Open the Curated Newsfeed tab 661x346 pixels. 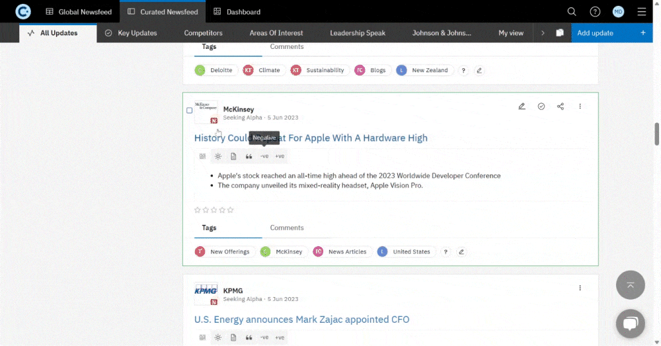[163, 12]
